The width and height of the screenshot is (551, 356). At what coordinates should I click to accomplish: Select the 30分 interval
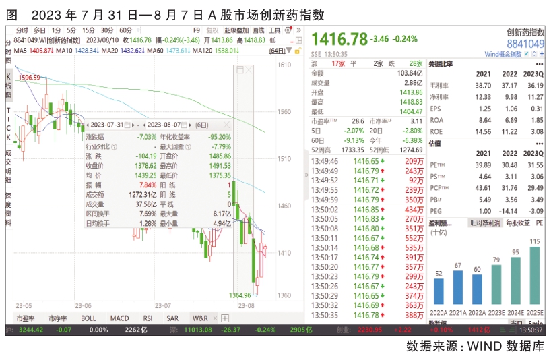pos(107,30)
